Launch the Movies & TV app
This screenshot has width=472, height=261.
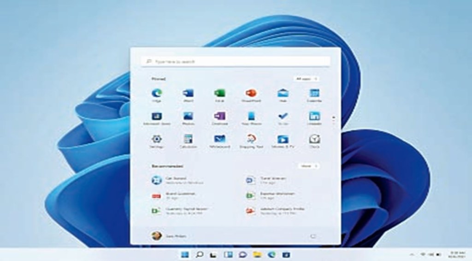[x=283, y=139]
